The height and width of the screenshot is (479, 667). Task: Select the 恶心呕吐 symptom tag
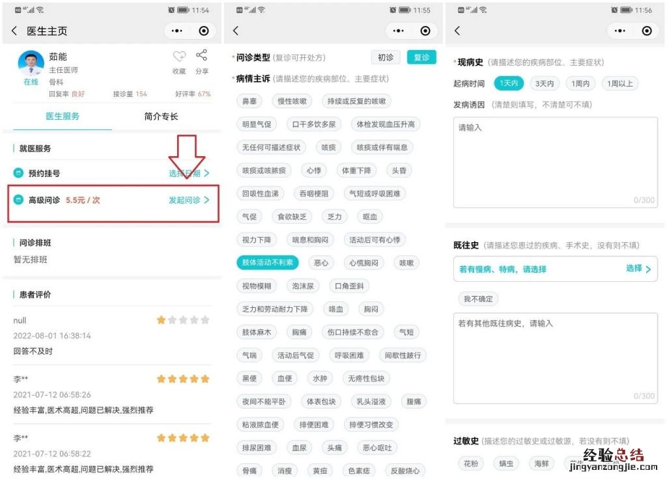pos(377,448)
